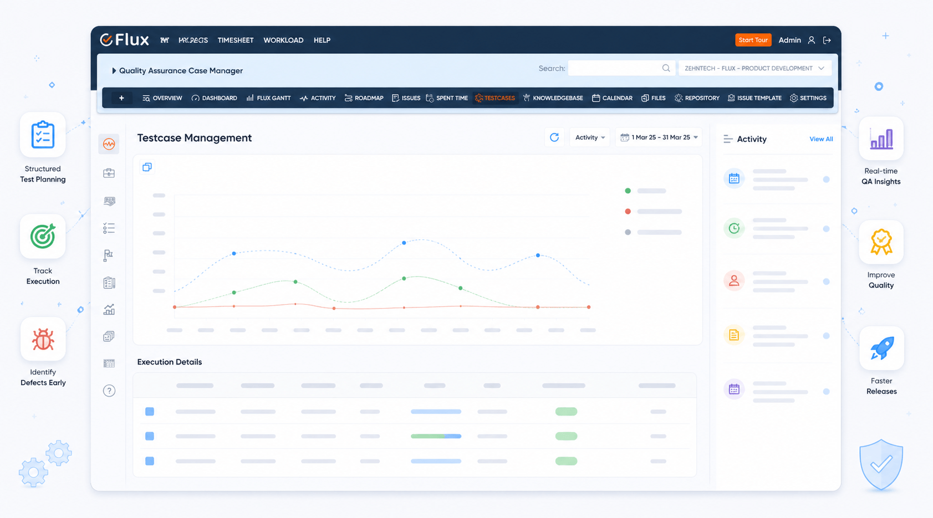Refresh the Testcase Management chart

[554, 137]
